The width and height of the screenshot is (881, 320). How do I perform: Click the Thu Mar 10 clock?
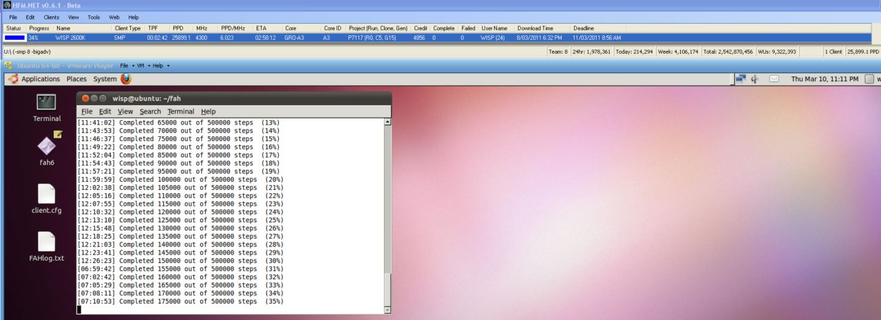click(825, 79)
